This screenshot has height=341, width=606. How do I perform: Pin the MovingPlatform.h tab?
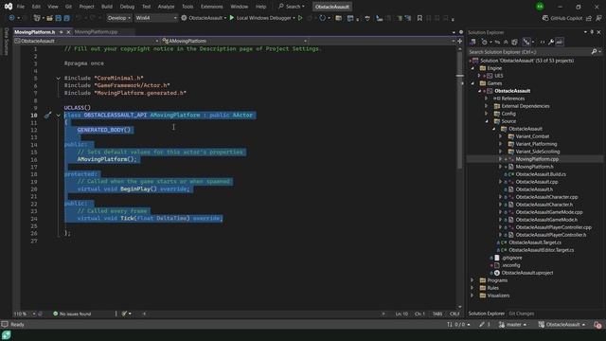(x=61, y=32)
